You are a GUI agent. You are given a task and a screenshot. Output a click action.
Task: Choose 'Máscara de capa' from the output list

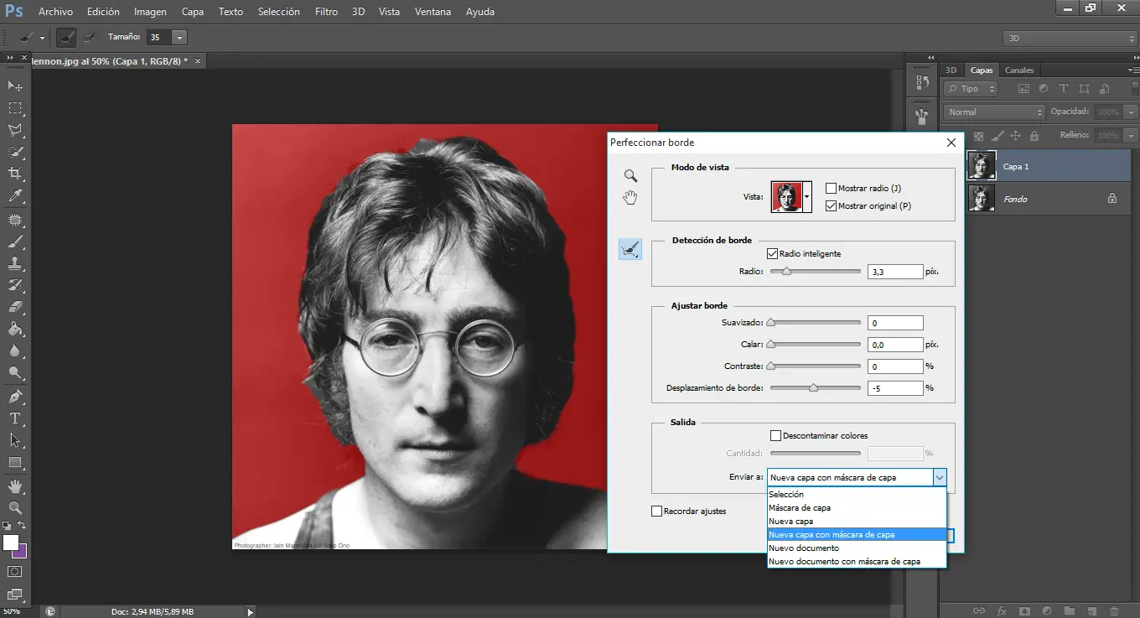pyautogui.click(x=800, y=508)
